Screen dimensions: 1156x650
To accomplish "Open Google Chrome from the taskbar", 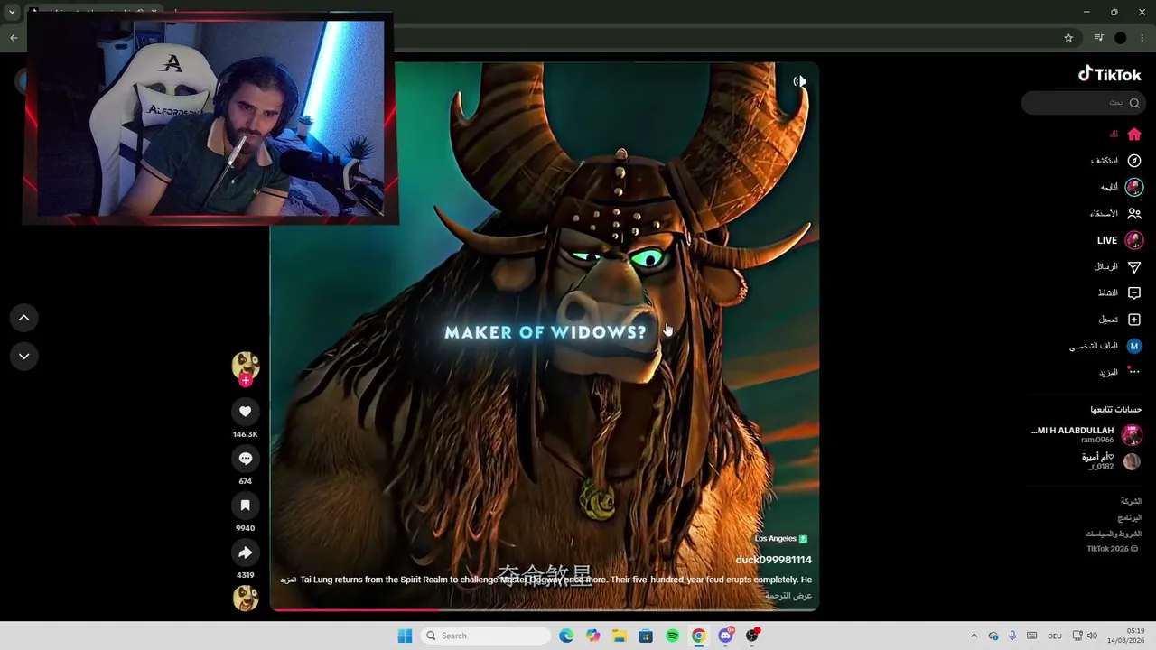I will coord(699,636).
